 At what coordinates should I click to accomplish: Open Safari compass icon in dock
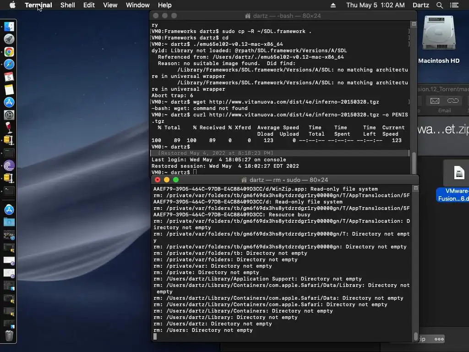[x=9, y=64]
